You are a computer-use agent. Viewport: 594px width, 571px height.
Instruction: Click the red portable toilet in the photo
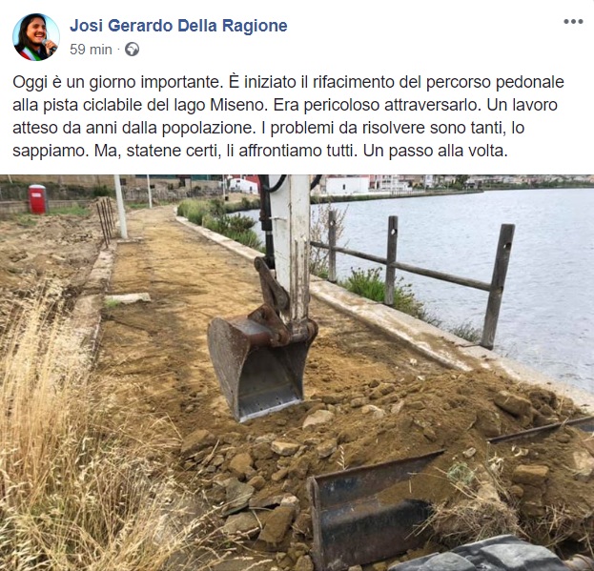pos(37,199)
